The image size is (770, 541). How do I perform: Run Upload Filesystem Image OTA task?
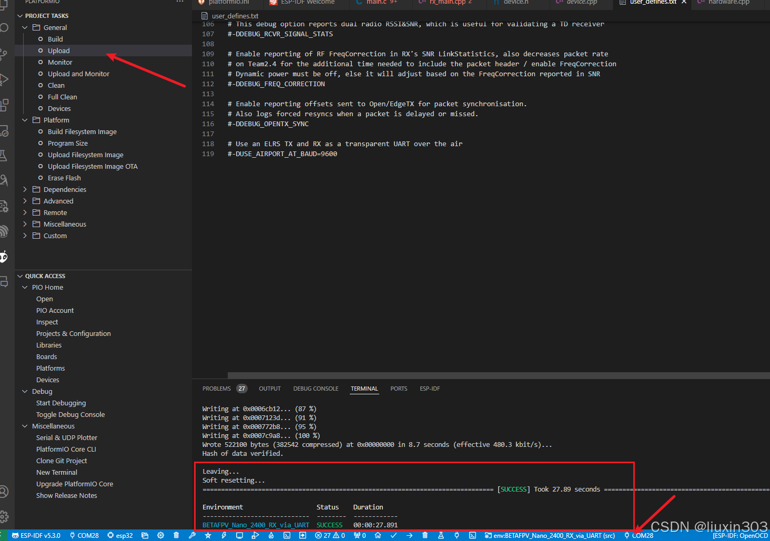[93, 166]
